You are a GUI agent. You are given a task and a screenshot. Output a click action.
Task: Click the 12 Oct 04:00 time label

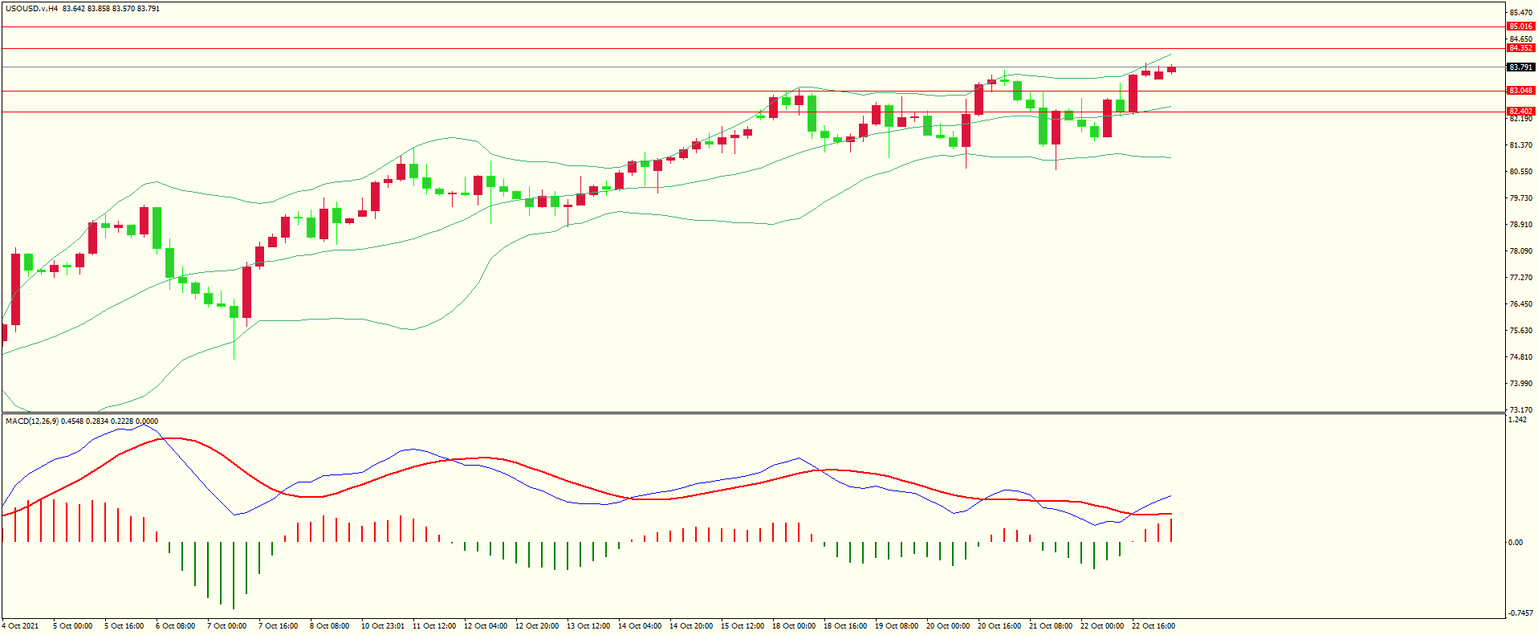(487, 626)
